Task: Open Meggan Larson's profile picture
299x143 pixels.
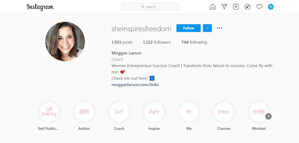Action: click(x=65, y=41)
